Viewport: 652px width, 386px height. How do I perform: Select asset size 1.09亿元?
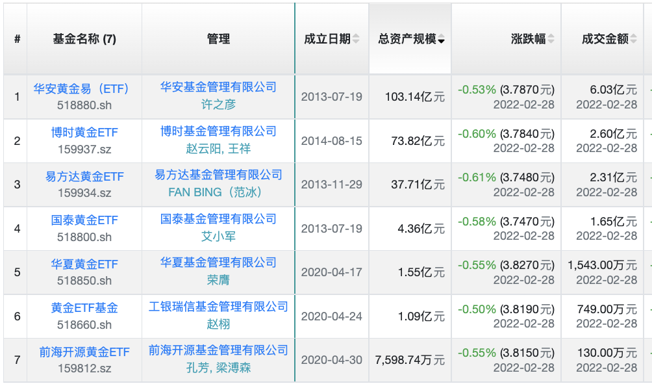tap(421, 316)
